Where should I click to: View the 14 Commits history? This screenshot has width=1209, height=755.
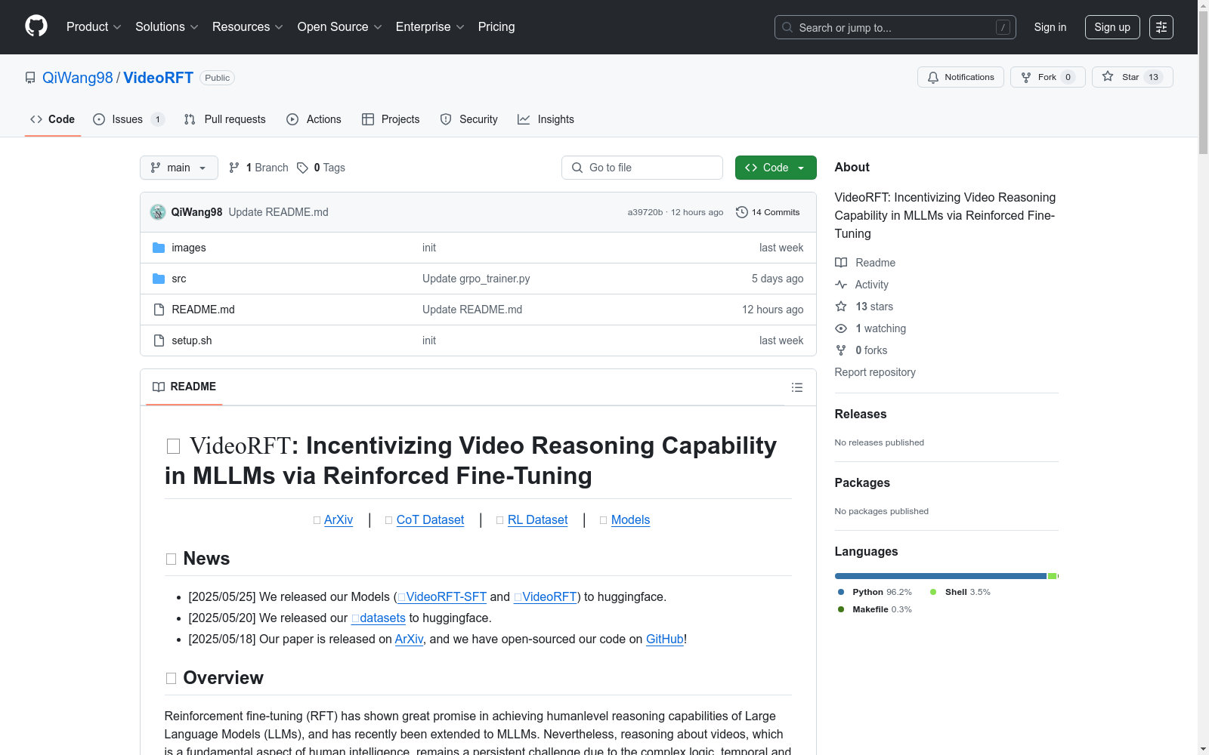pos(768,212)
